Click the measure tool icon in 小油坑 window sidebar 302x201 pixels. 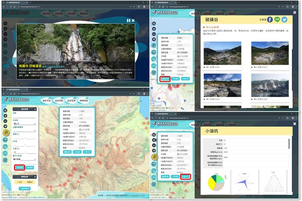(x=154, y=171)
